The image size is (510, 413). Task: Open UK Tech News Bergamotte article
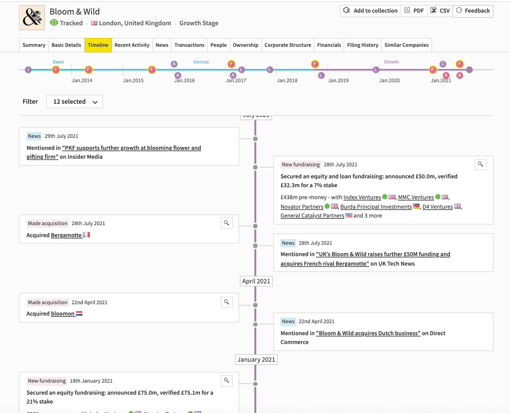365,259
